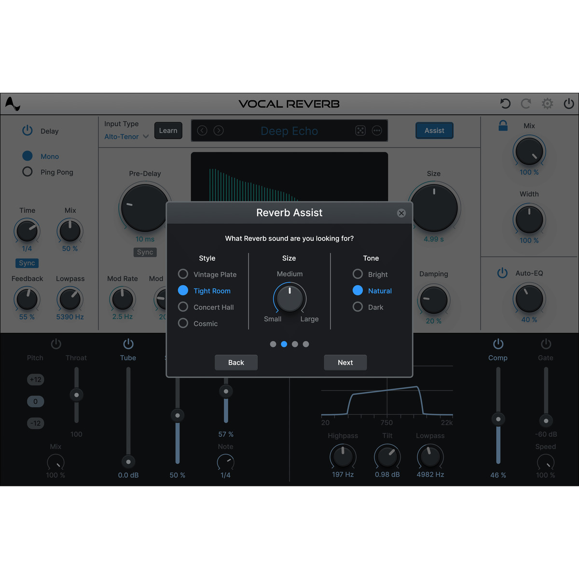Choose Mono delay mode
The height and width of the screenshot is (579, 579).
[28, 156]
